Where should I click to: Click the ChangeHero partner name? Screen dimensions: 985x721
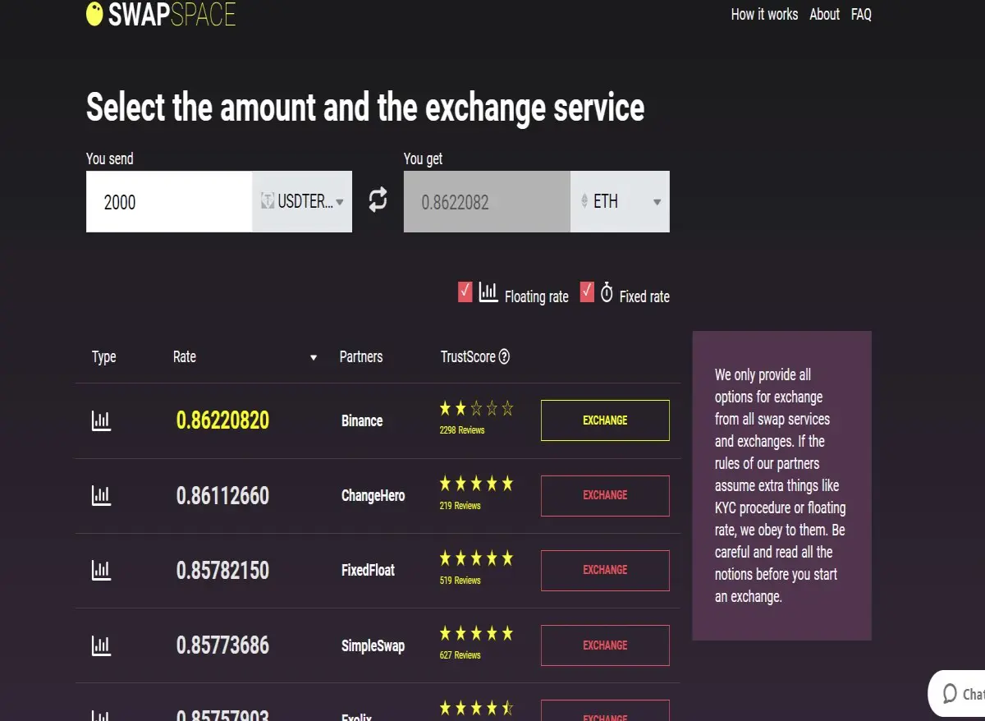pyautogui.click(x=373, y=496)
